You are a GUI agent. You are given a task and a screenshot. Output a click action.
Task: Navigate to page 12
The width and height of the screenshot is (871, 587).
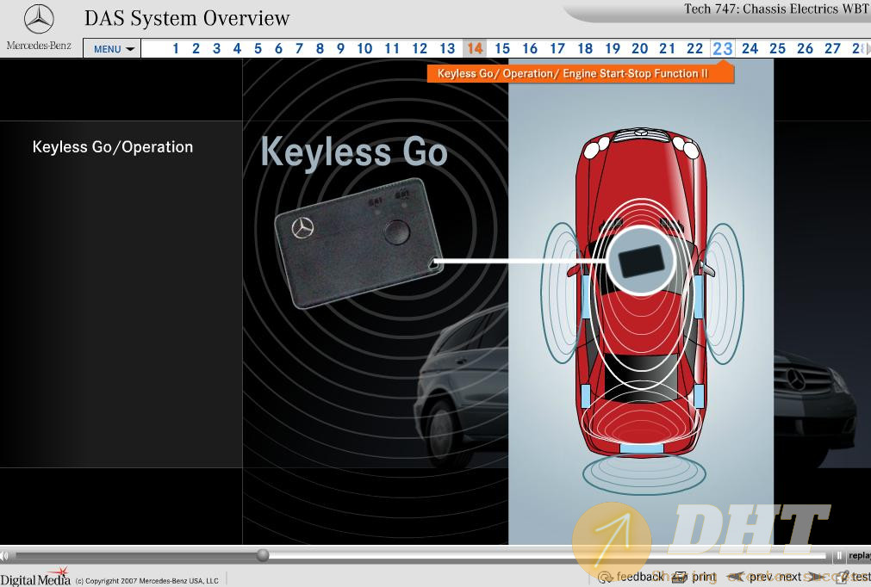pyautogui.click(x=420, y=49)
